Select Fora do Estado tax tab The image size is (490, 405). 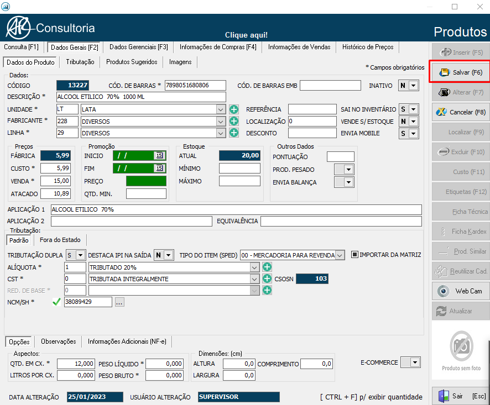(60, 240)
